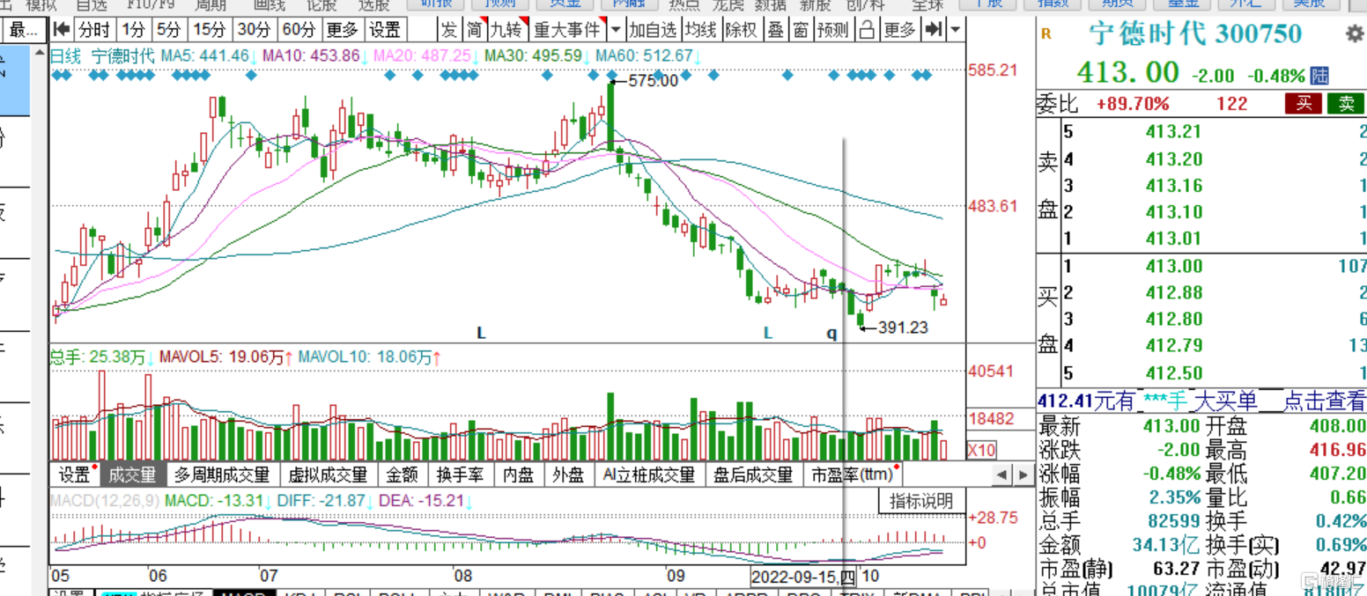Select 内盘 tab
1367x596 pixels.
(x=519, y=475)
